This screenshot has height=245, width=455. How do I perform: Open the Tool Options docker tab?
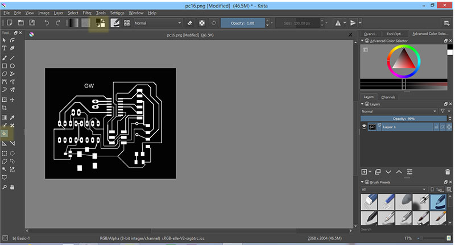396,34
